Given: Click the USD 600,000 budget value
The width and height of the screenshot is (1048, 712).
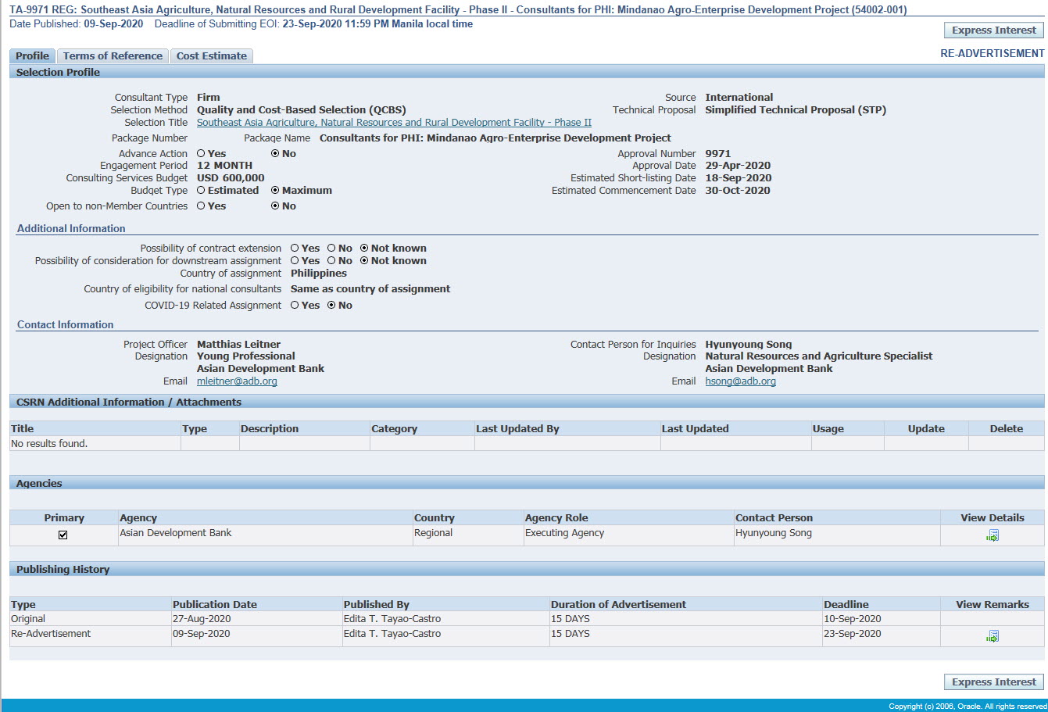Looking at the screenshot, I should [231, 178].
